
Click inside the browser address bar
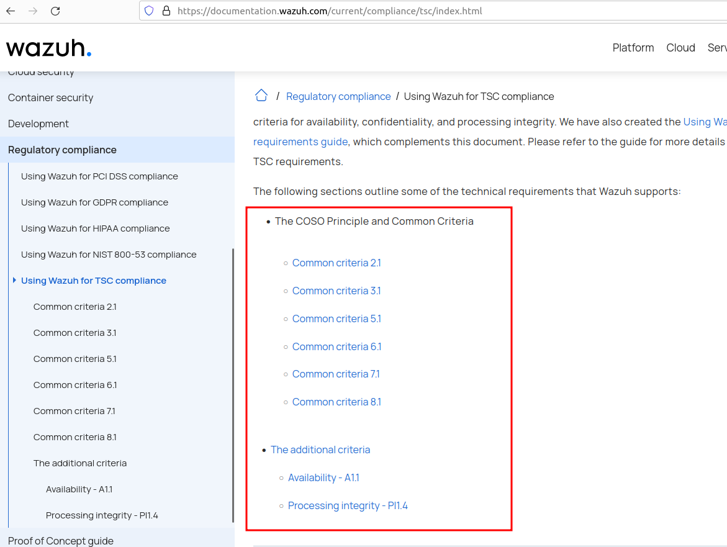pos(373,11)
